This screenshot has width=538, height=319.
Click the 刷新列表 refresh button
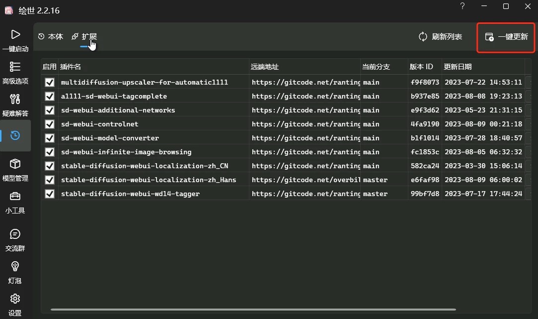pos(440,36)
